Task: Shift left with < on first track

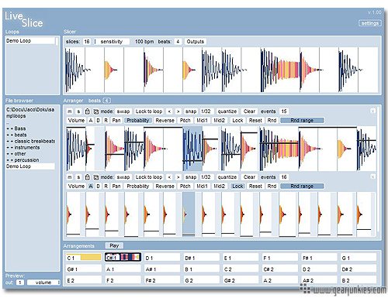Action: pyautogui.click(x=169, y=111)
